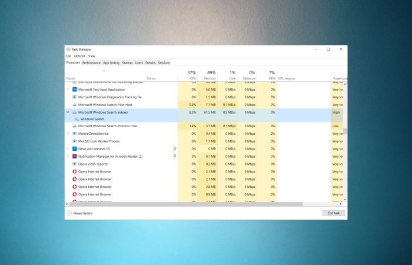Click the horizontal scrollbar thumb
Image resolution: width=412 pixels, height=265 pixels.
pyautogui.click(x=186, y=204)
